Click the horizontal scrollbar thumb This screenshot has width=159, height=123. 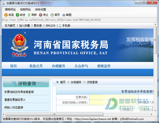tap(55, 114)
